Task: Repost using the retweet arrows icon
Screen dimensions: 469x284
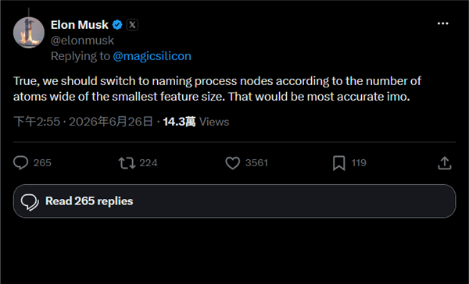Action: [x=127, y=163]
